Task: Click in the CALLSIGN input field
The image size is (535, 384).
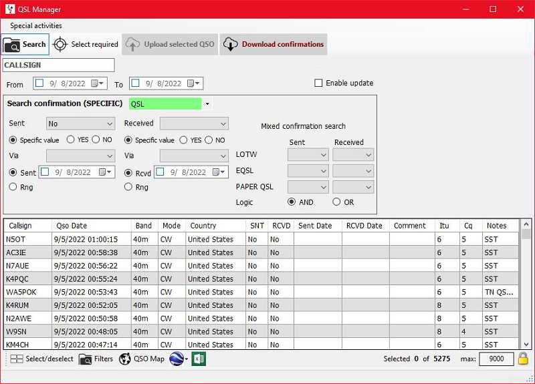Action: point(58,65)
